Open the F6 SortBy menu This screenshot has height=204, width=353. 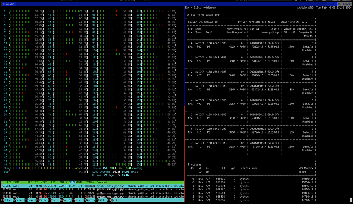[65, 200]
